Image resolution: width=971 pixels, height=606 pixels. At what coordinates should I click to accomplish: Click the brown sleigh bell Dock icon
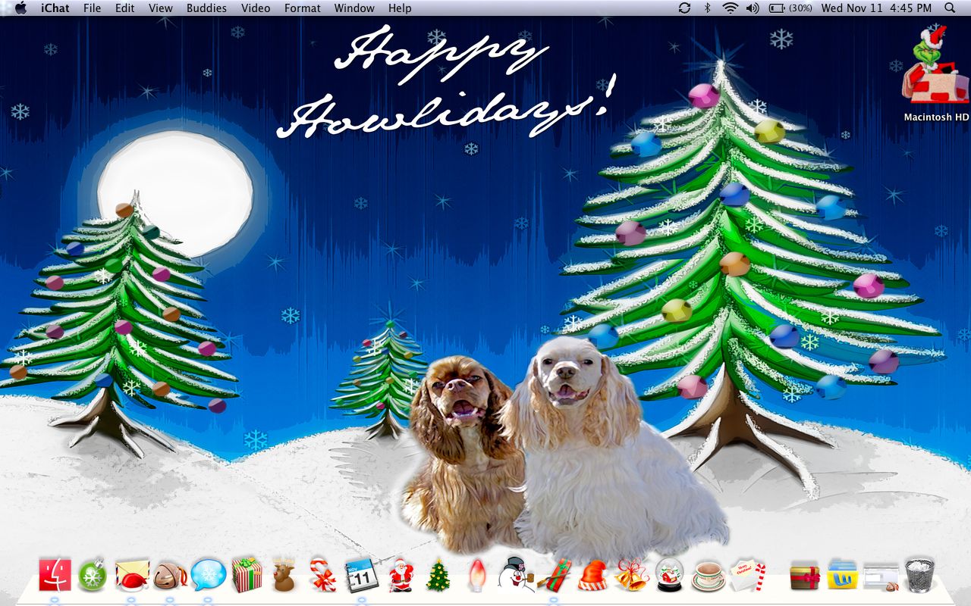(x=169, y=576)
